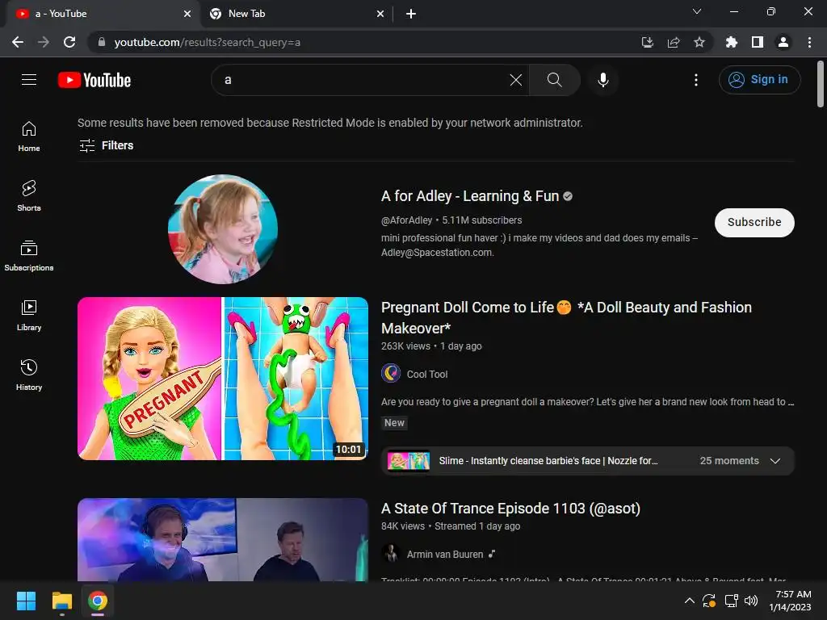Close the New Tab tab
The width and height of the screenshot is (827, 620).
[380, 14]
